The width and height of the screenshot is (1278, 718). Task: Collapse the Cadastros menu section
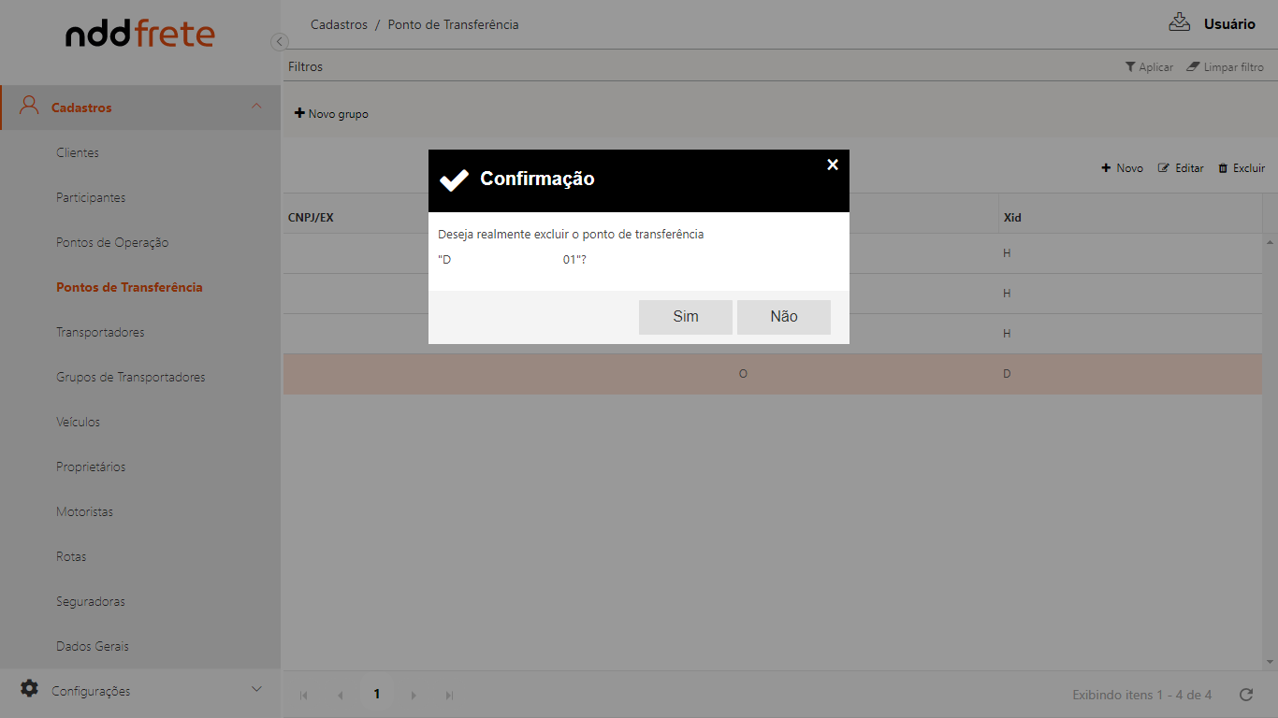[256, 108]
